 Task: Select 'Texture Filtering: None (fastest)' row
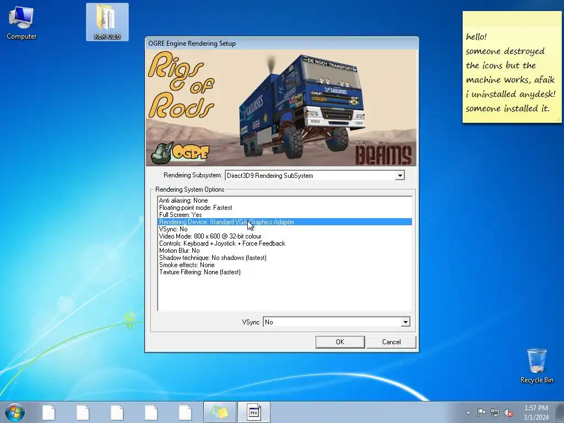click(x=285, y=272)
